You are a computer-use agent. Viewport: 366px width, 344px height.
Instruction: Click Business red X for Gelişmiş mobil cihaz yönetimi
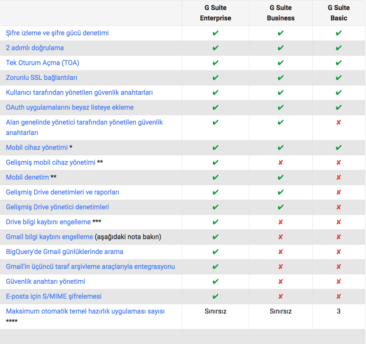281,162
